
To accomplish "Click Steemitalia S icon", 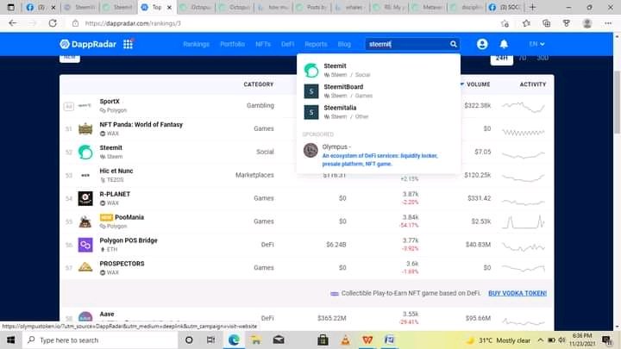I will pos(310,112).
